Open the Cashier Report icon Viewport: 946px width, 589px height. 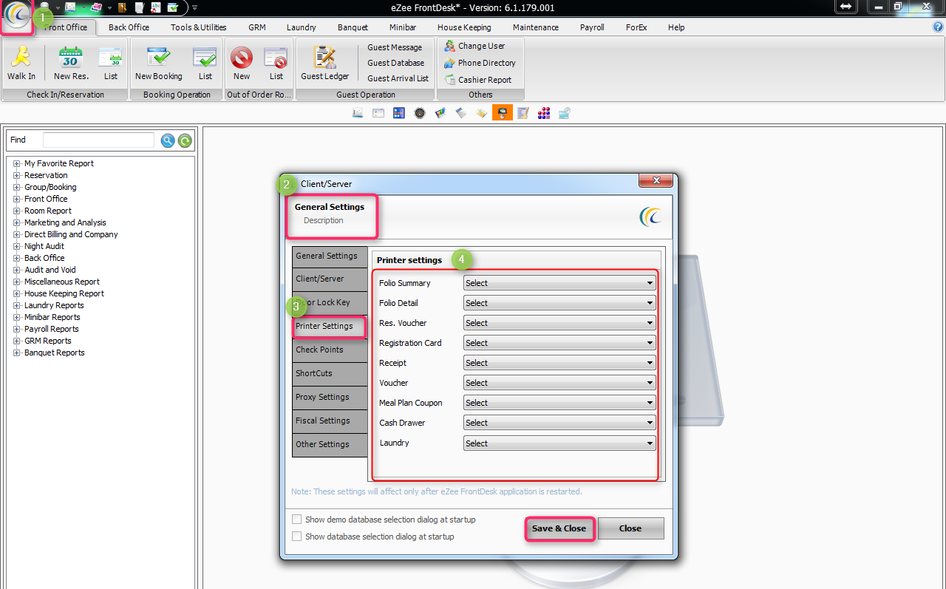449,80
